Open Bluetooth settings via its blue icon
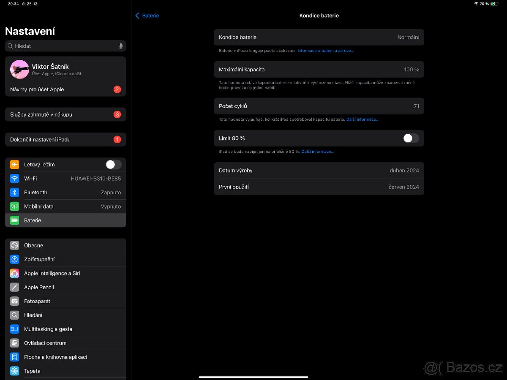 point(14,192)
